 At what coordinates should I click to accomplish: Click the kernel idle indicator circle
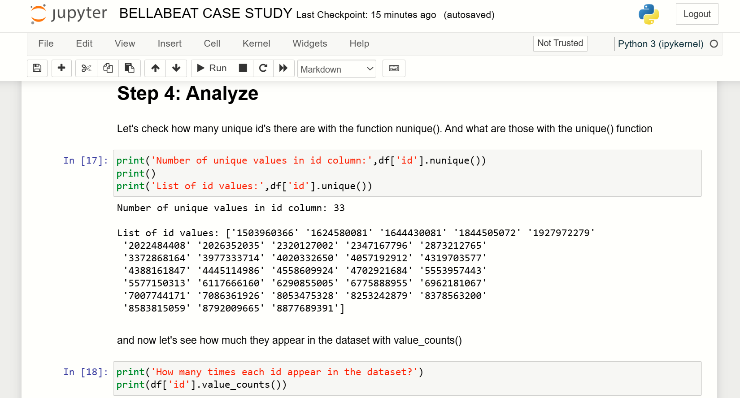(x=714, y=44)
